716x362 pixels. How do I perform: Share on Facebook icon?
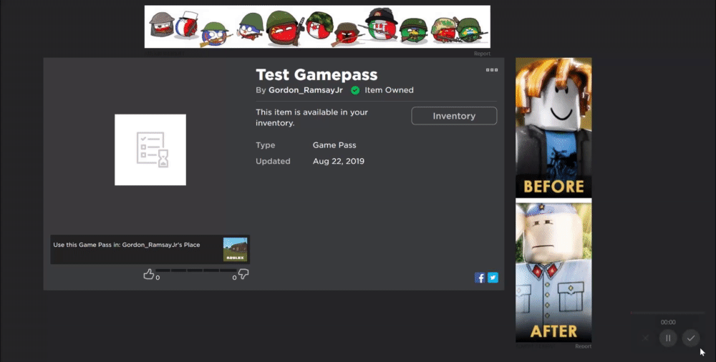point(480,278)
